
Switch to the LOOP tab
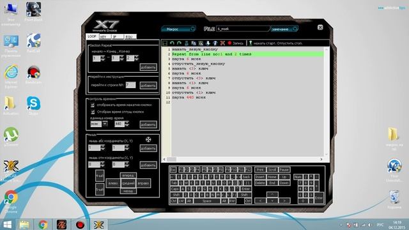[92, 36]
